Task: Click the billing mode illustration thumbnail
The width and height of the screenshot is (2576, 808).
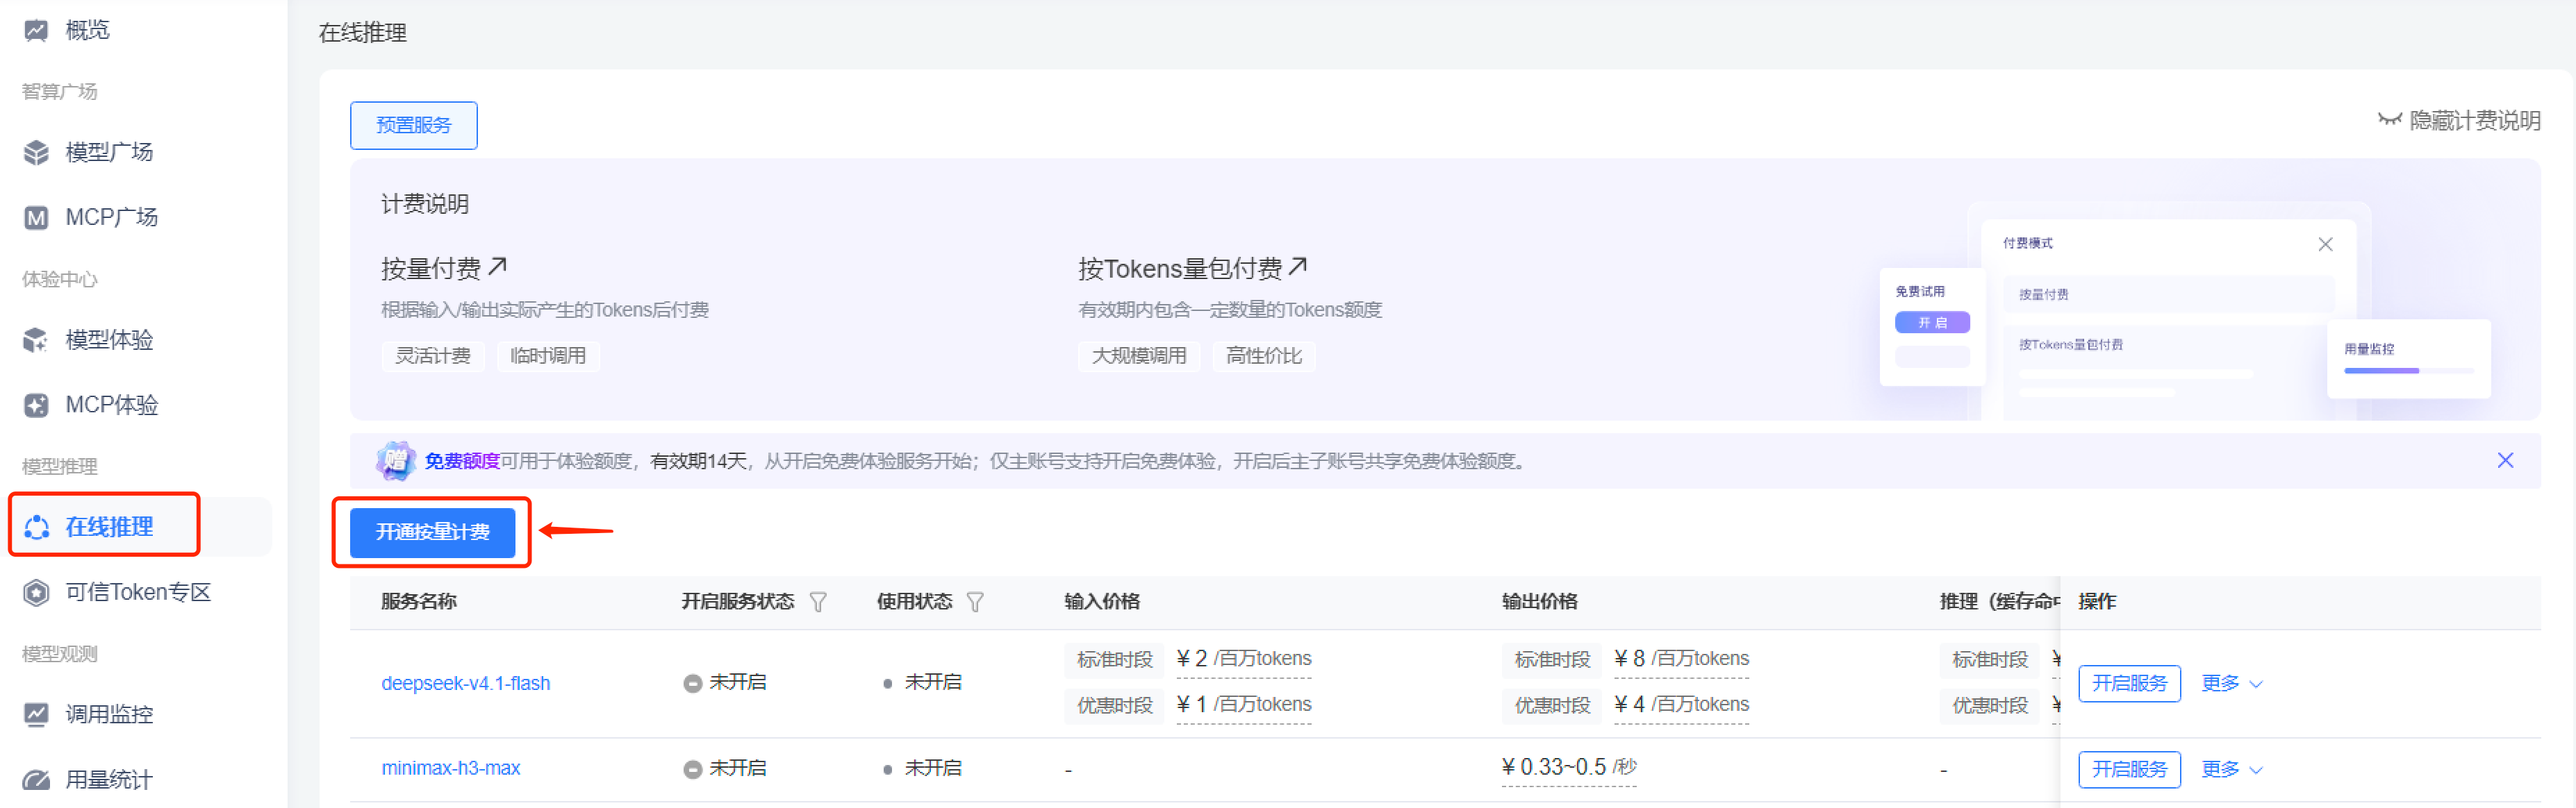Action: [2184, 310]
